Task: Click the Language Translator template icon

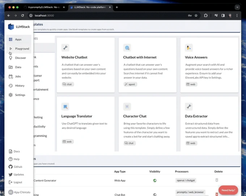Action: (x=65, y=106)
